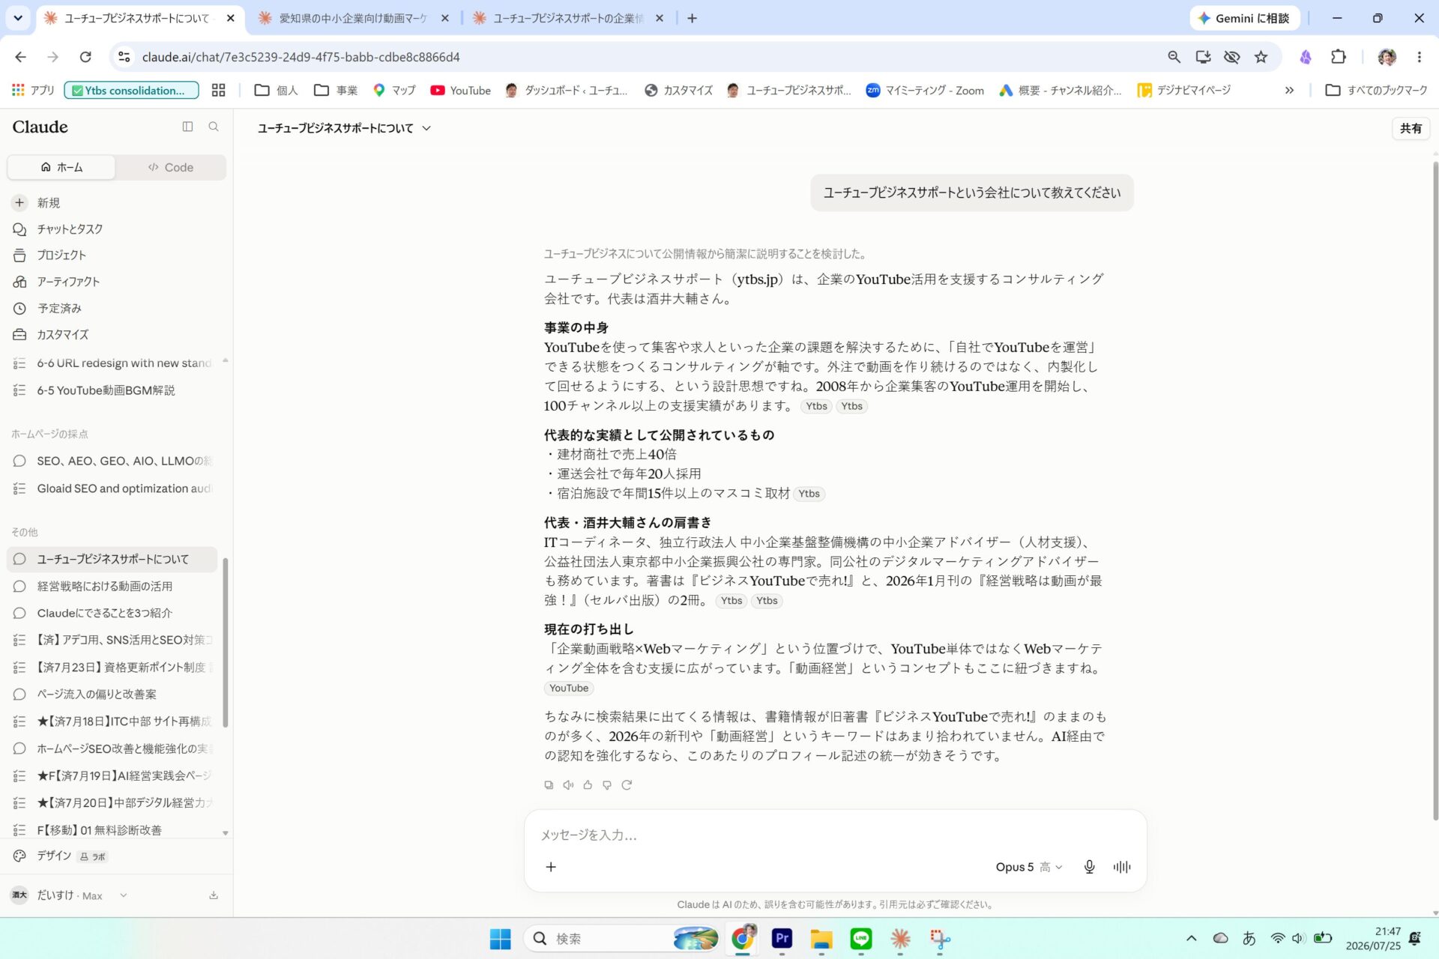Screen dimensions: 1439x959
Task: Open chat ページ流入の偏りと改善案
Action: (x=112, y=695)
